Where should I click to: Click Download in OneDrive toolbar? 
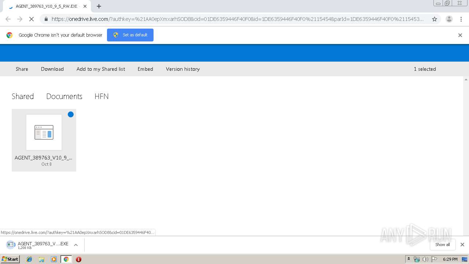52,69
